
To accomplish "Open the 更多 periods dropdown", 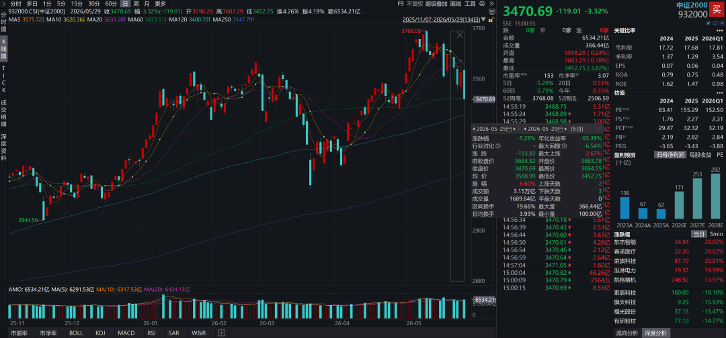I will [160, 3].
